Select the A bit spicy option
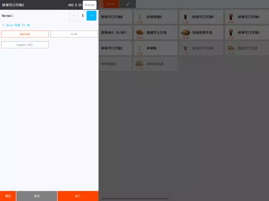The width and height of the screenshot is (269, 201). [x=74, y=34]
